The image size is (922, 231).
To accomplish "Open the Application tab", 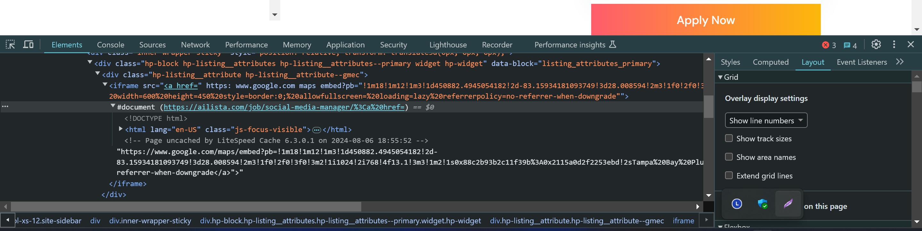I will 346,45.
